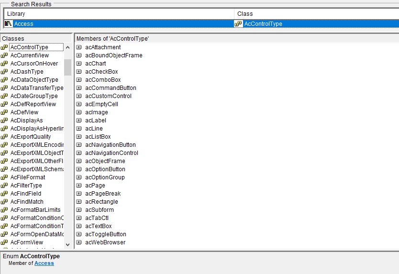Viewport: 399px width, 274px height.
Task: Select the AcFilterType class
Action: click(x=26, y=186)
